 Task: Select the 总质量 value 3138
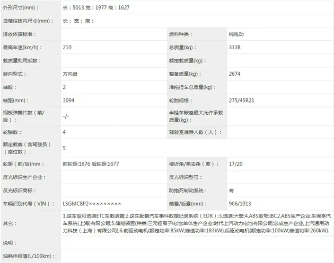[x=234, y=48]
